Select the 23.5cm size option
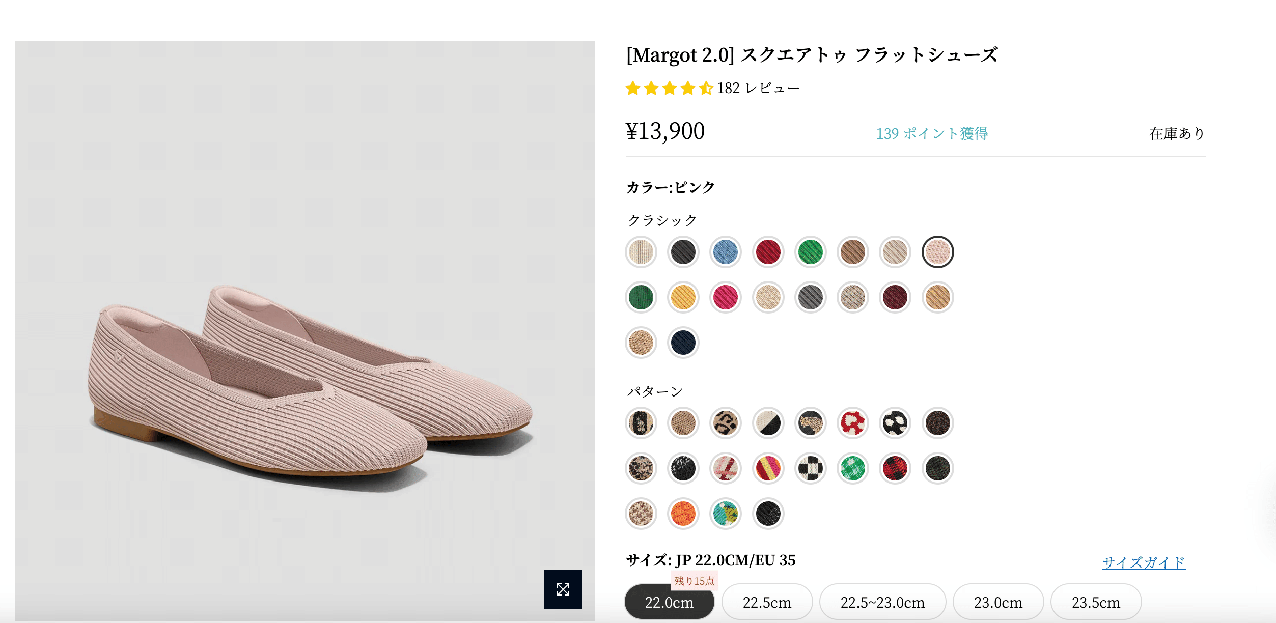The image size is (1276, 623). [1095, 602]
